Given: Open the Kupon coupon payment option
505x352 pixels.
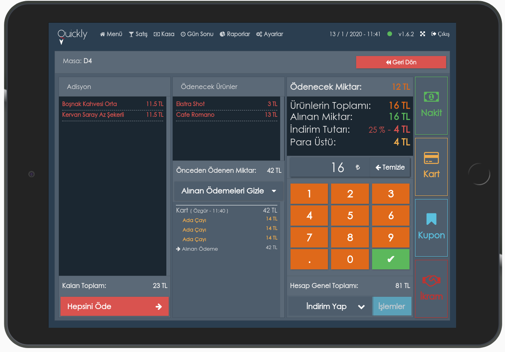Looking at the screenshot, I should (431, 228).
